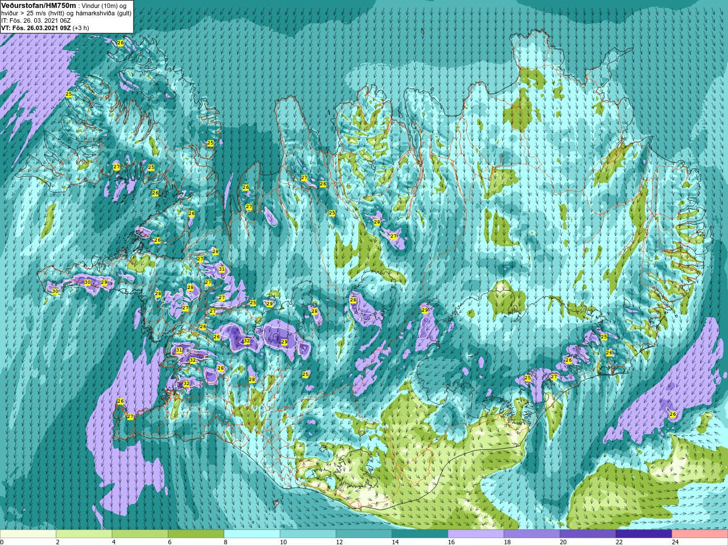Pick the olive green 6–8 m/s legend swatch
This screenshot has width=728, height=546.
(x=196, y=534)
